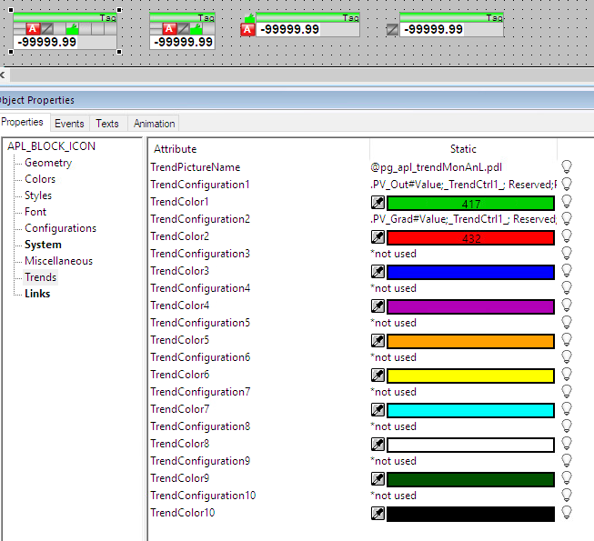
Task: Select APL_BLOCK_ICON root in the tree
Action: 51,146
